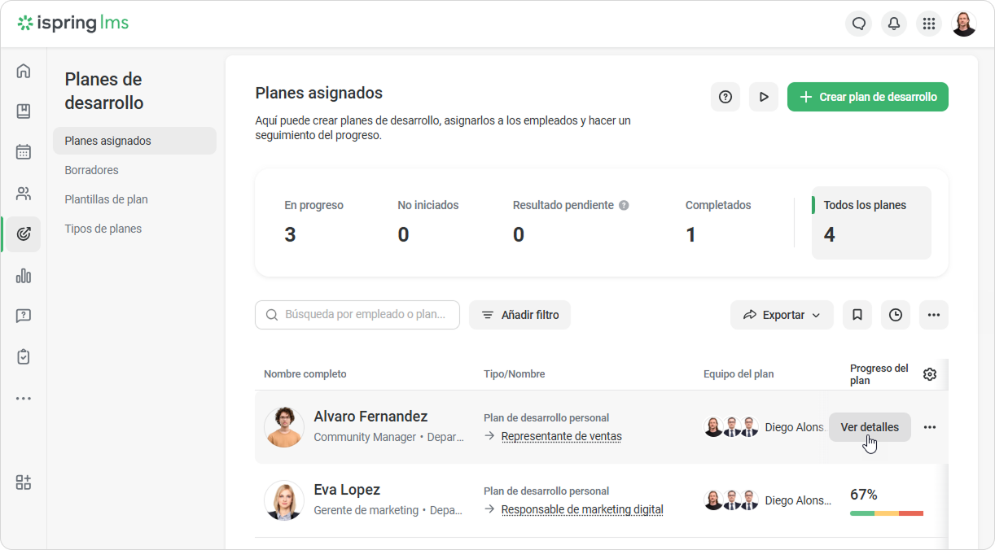Expand the Exportar dropdown
995x550 pixels.
[x=782, y=315]
